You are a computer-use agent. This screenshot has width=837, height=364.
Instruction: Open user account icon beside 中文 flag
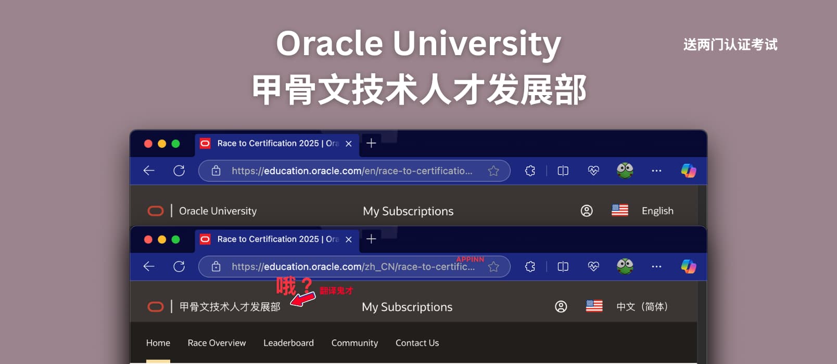561,307
